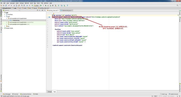Screen dimensions: 181x97
Task: Click the SDK Manager download icon
Action: pos(64,5)
